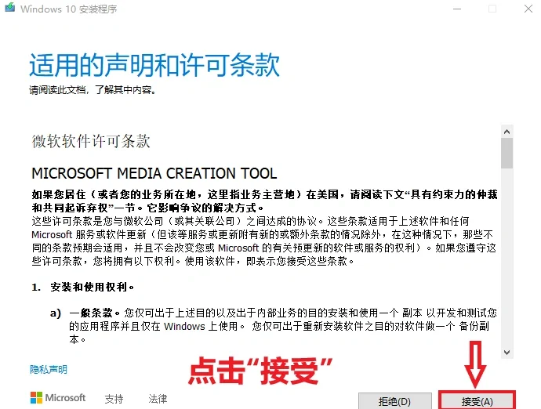Click the 微软软件许可条款 license title
This screenshot has width=541, height=409.
tap(90, 141)
